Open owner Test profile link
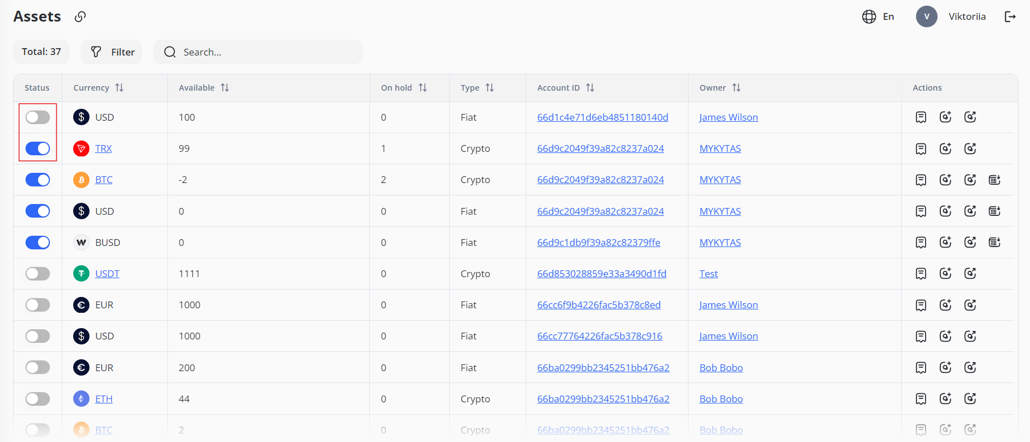 pyautogui.click(x=708, y=274)
